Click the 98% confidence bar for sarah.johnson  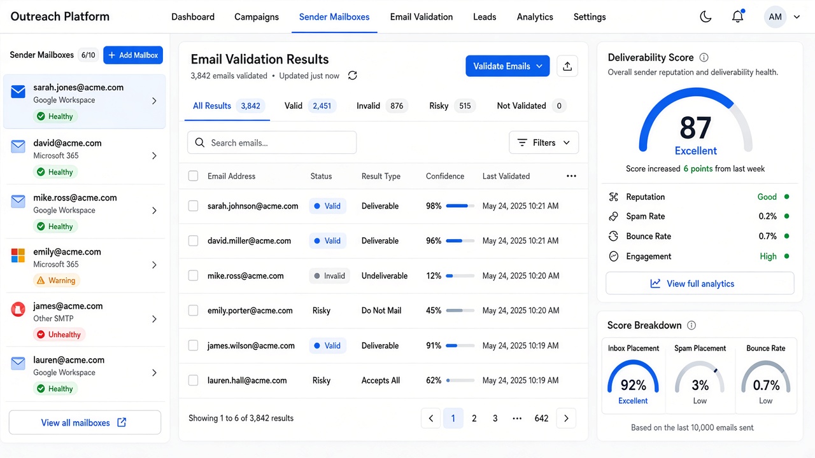(x=460, y=206)
